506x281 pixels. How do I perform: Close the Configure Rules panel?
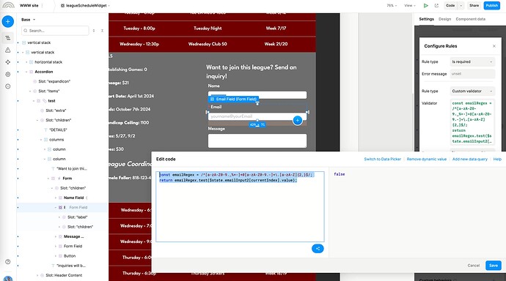pos(494,46)
